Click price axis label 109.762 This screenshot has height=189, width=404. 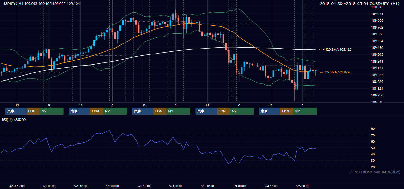pos(377,27)
